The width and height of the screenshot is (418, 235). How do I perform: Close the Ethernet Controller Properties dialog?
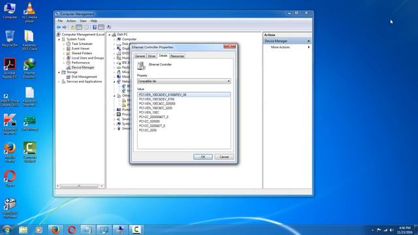point(229,46)
